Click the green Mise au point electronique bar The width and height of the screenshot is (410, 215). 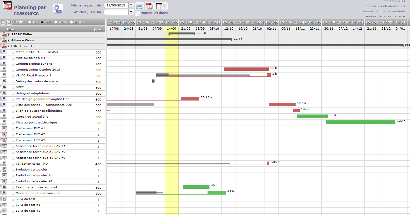(360, 122)
